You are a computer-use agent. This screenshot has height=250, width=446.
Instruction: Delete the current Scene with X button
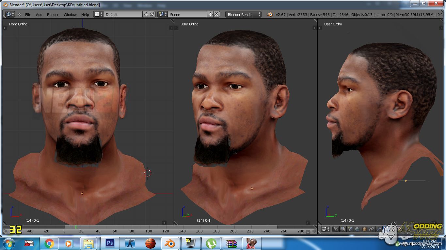coord(217,14)
